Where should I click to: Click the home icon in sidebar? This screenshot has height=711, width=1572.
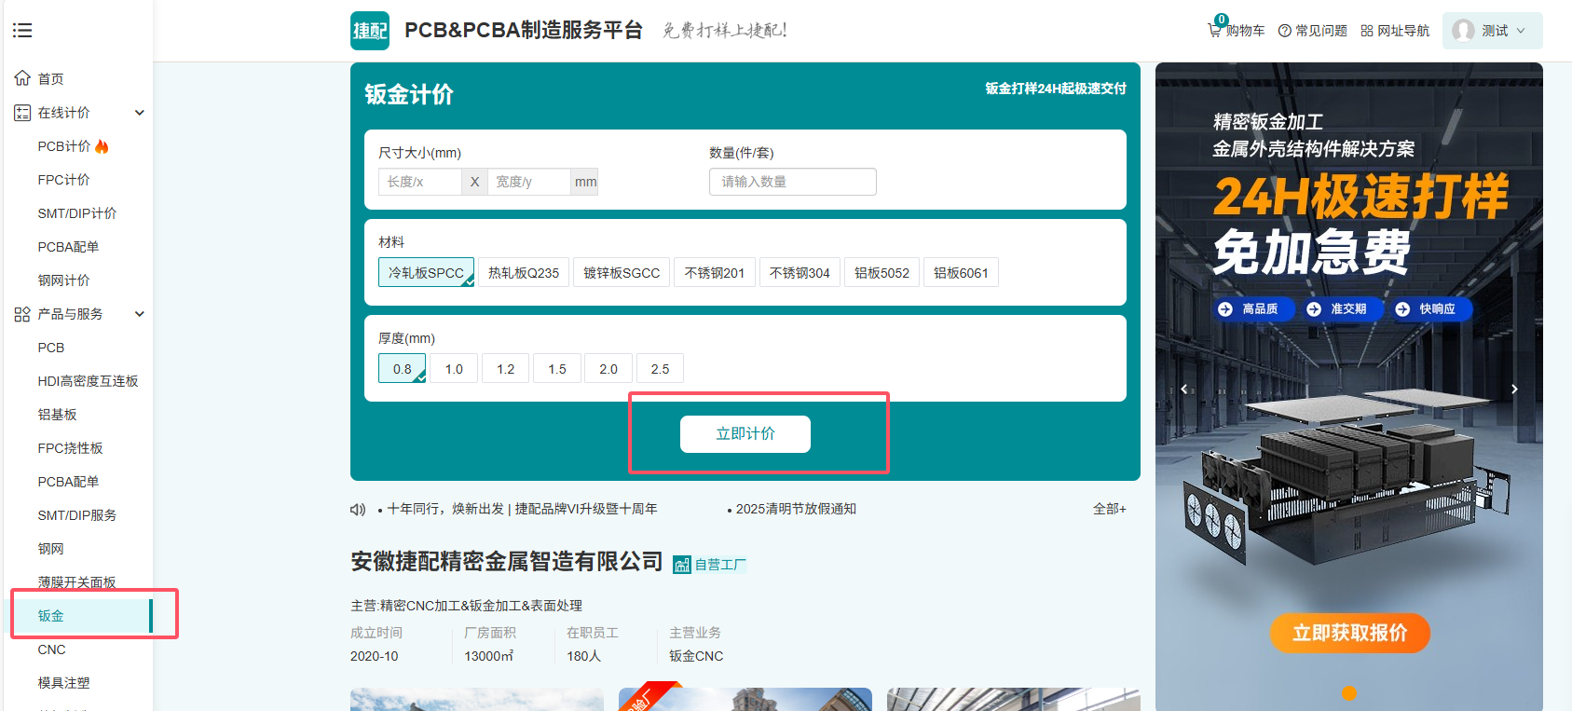pyautogui.click(x=22, y=78)
